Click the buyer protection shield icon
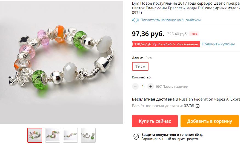Image resolution: width=240 pixels, height=147 pixels. coord(136,137)
